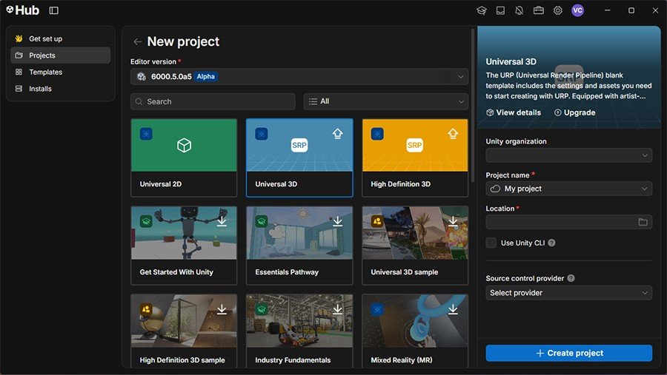Open Hub settings gear icon
667x375 pixels.
tap(557, 10)
